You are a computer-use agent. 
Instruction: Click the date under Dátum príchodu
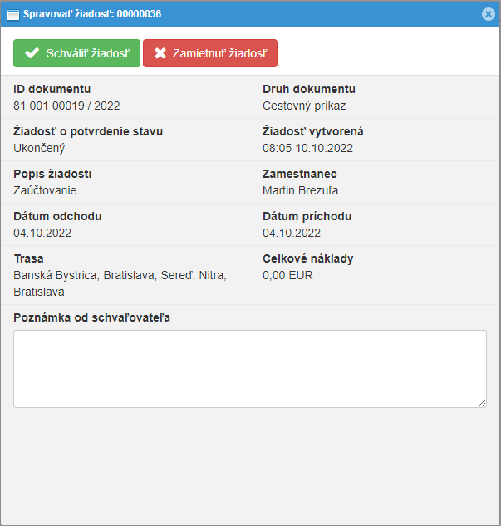pos(292,233)
